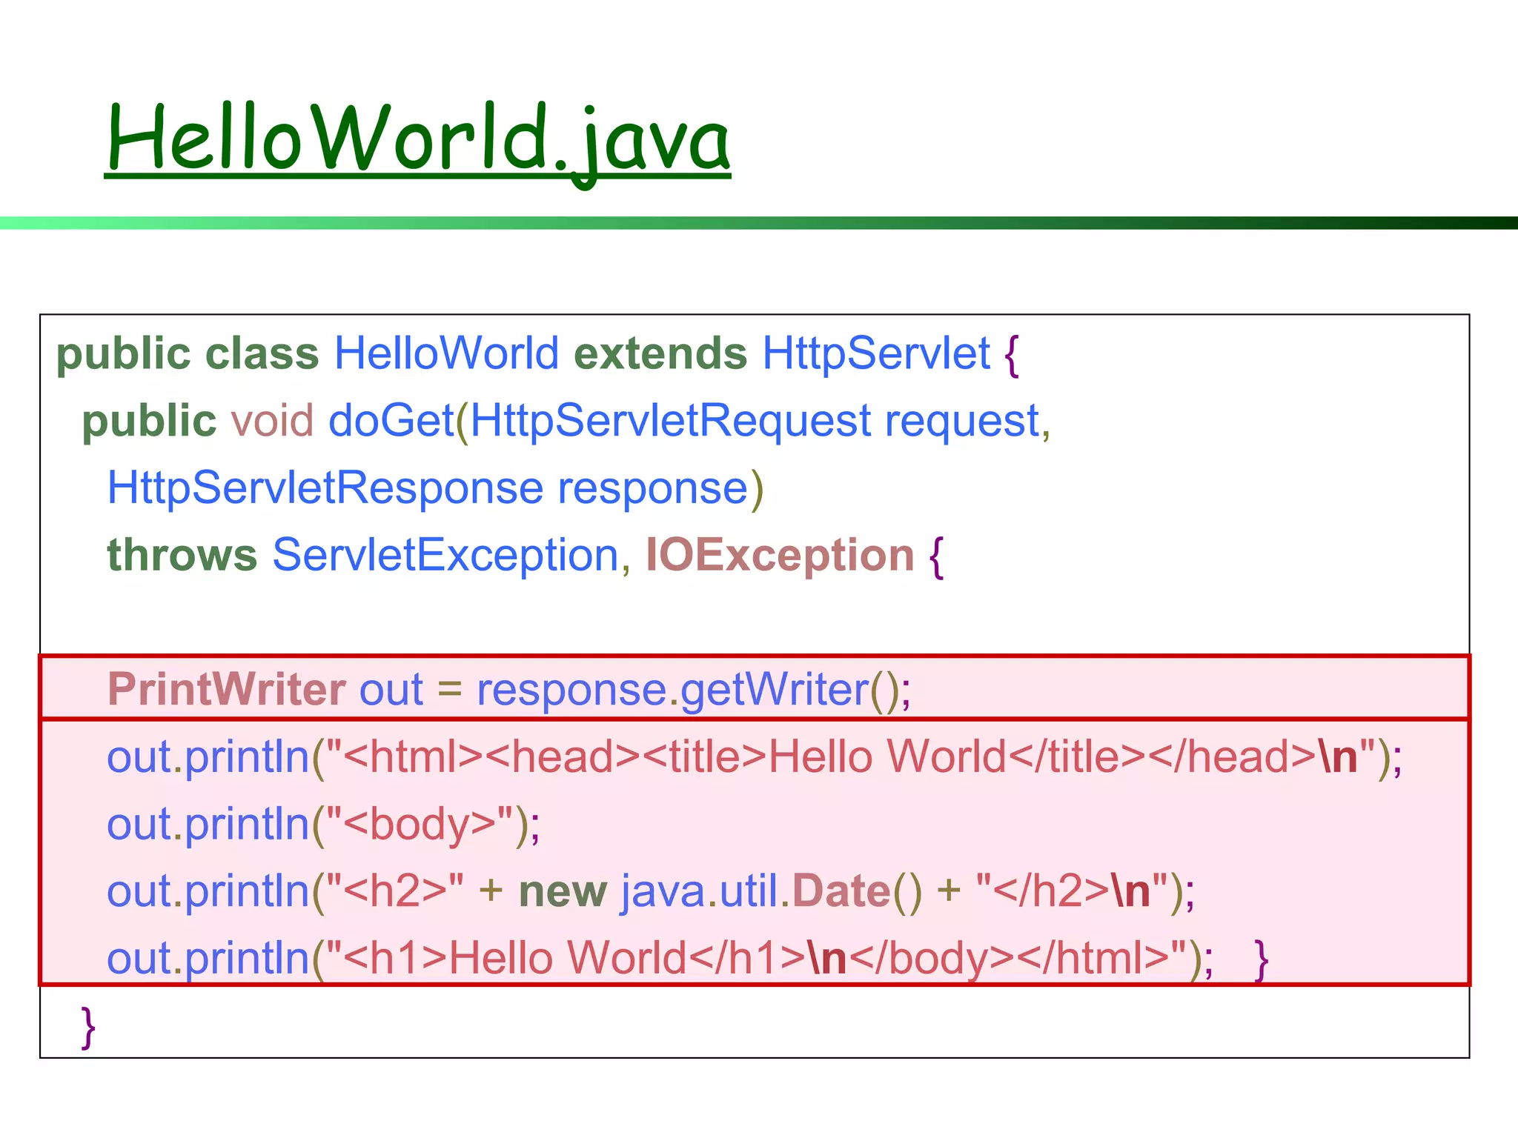
Task: Click the 'throws ServletException, IOException {' line
Action: (x=526, y=556)
